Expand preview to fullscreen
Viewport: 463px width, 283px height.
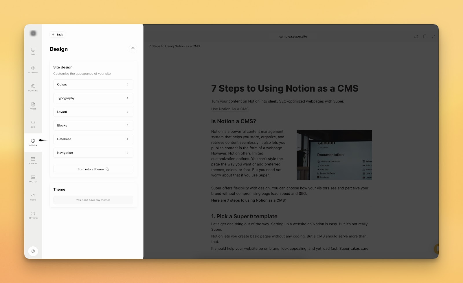[433, 36]
